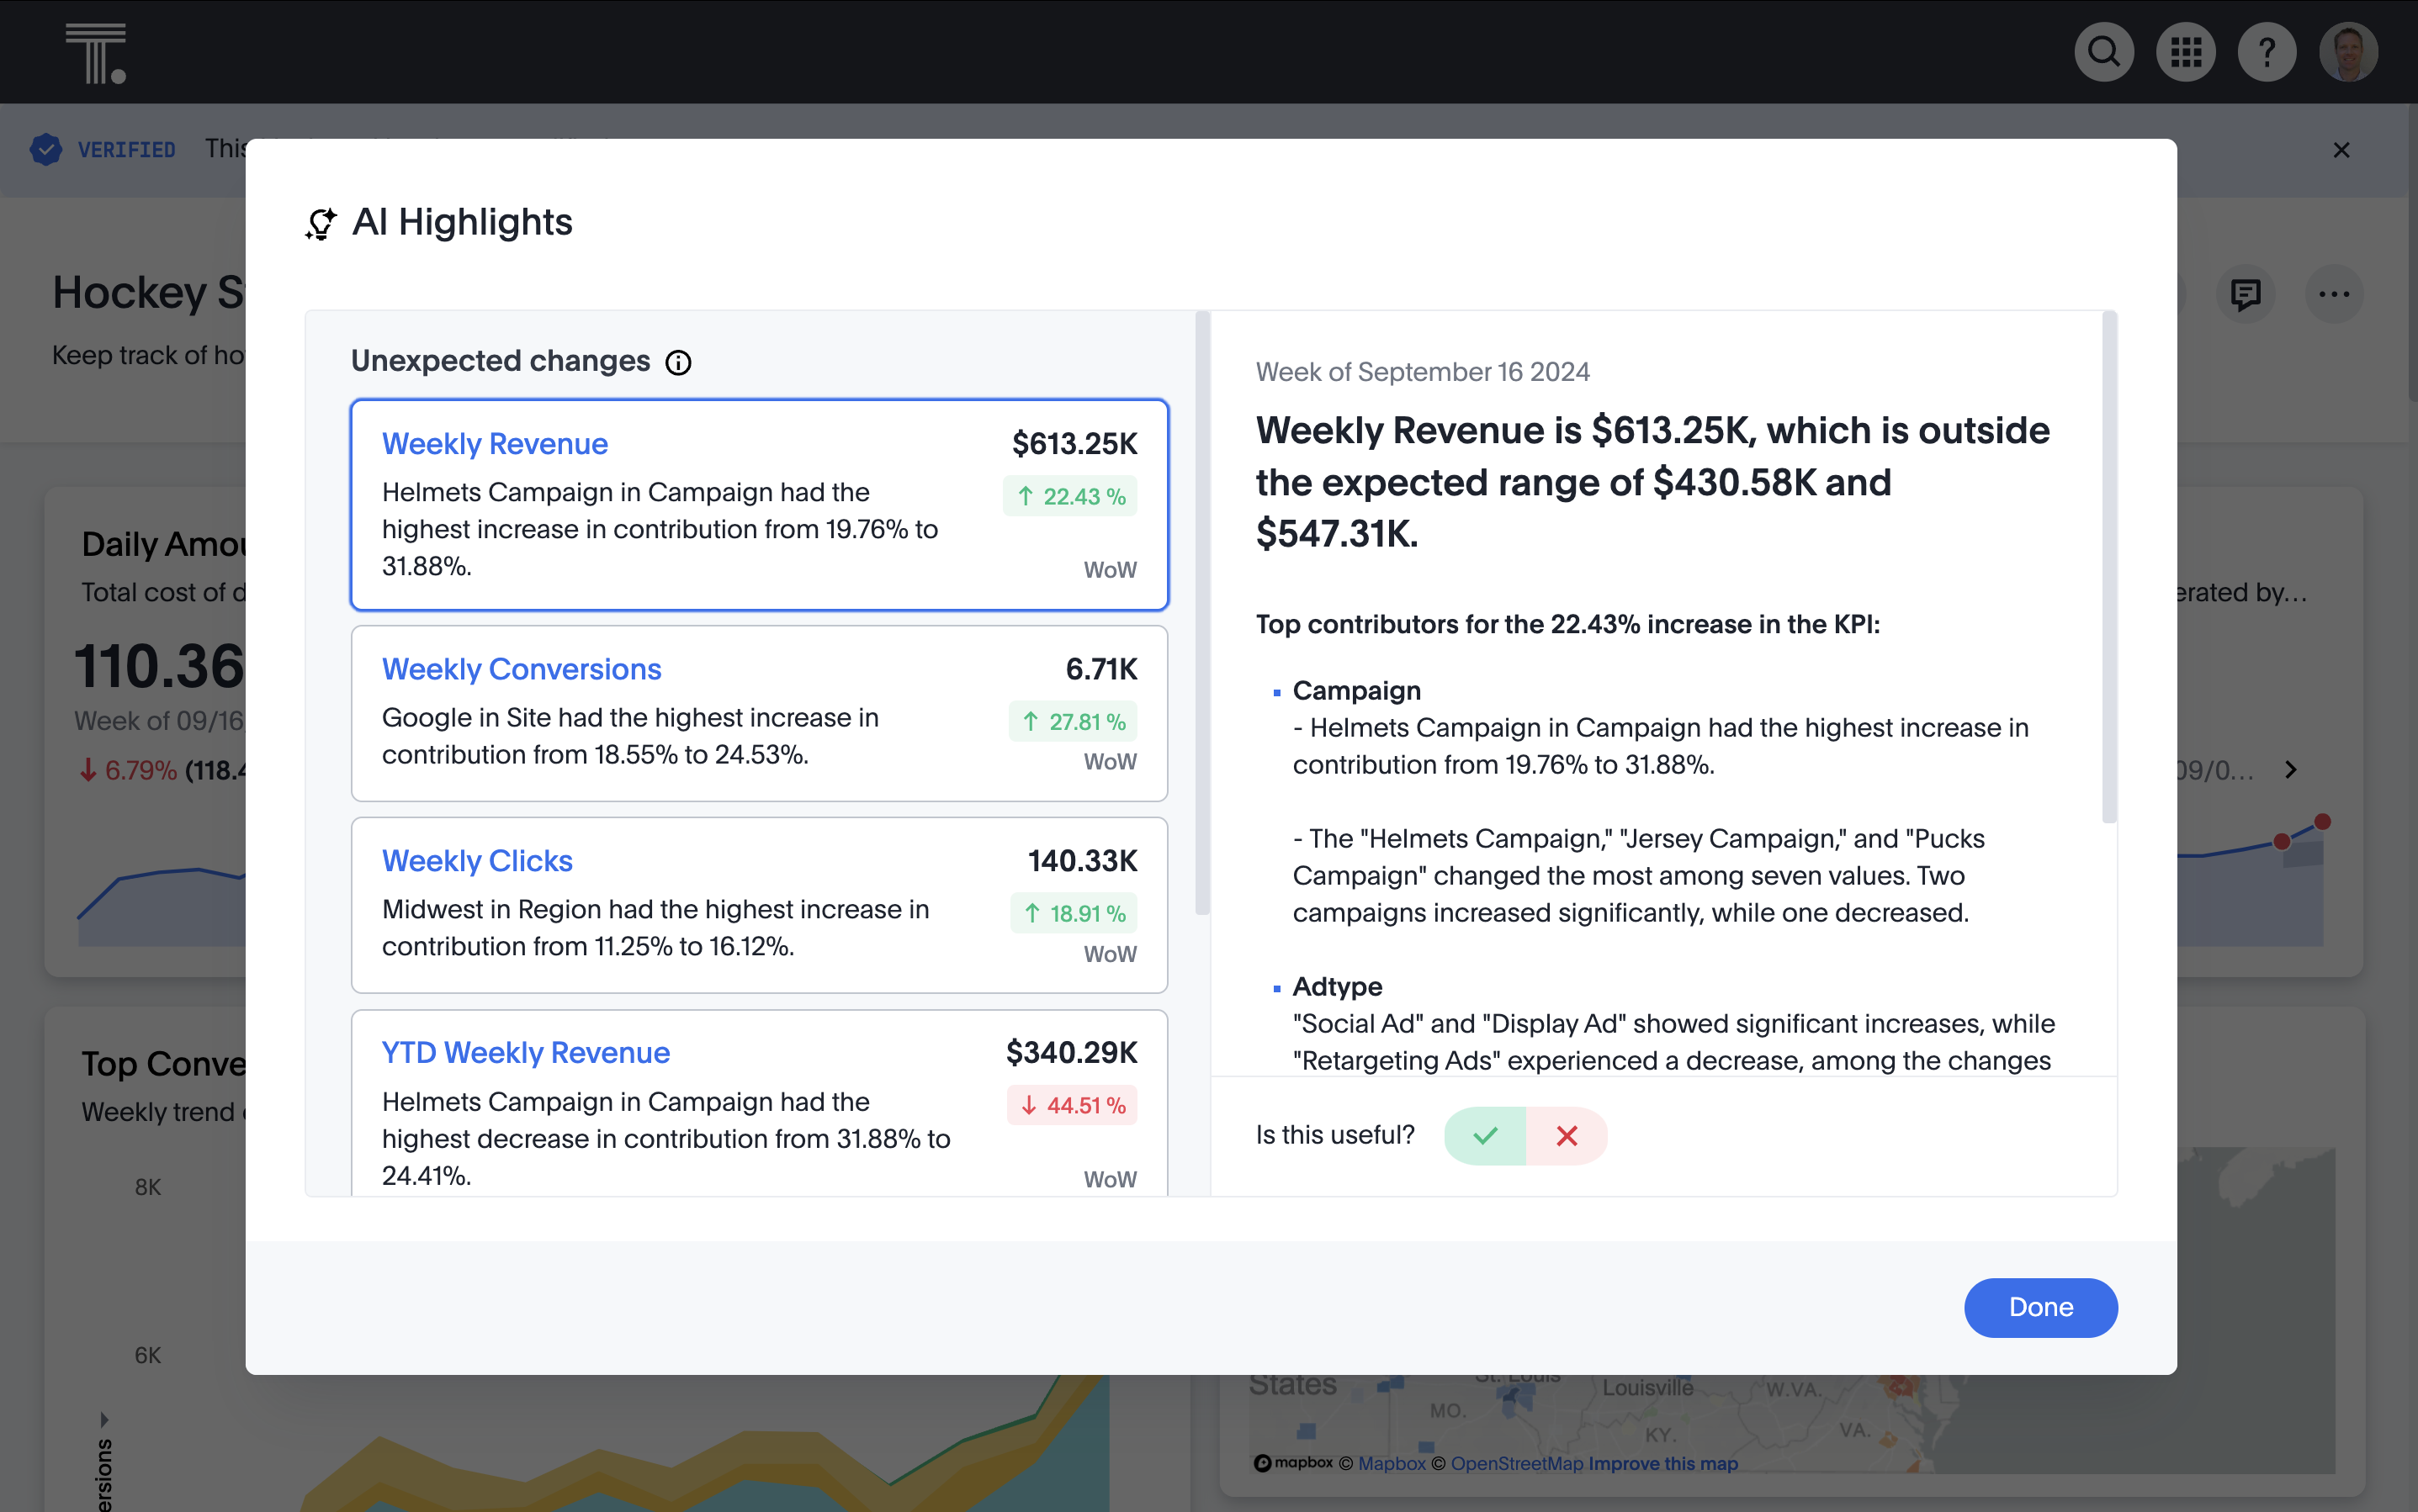
Task: Open the Weekly Clicks link
Action: pyautogui.click(x=477, y=861)
